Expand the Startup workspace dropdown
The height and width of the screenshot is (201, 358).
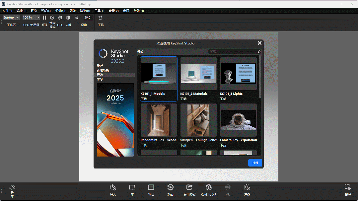click(11, 18)
